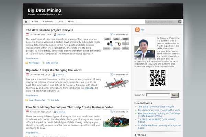
Task: Open 'Big data: 5 ways its changing the world' title
Action: (54, 70)
